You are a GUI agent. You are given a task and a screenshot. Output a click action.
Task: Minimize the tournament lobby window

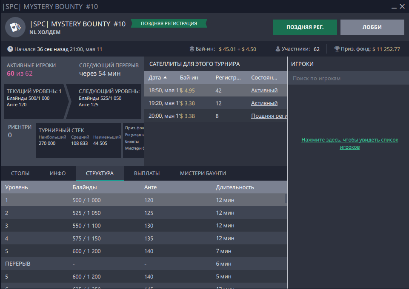(x=390, y=6)
